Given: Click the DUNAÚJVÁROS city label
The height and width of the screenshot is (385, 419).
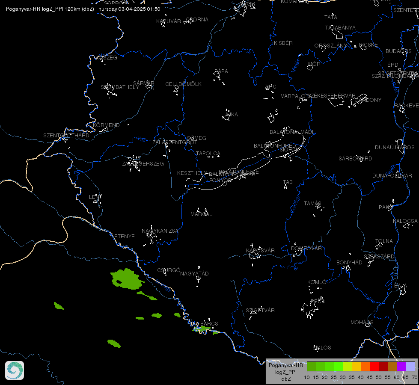Looking at the screenshot, I should [395, 148].
